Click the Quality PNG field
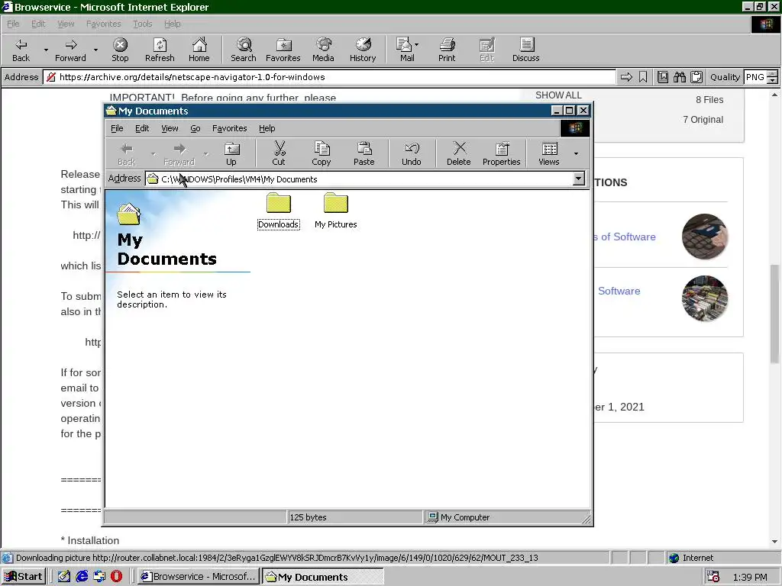The width and height of the screenshot is (782, 586). tap(755, 77)
